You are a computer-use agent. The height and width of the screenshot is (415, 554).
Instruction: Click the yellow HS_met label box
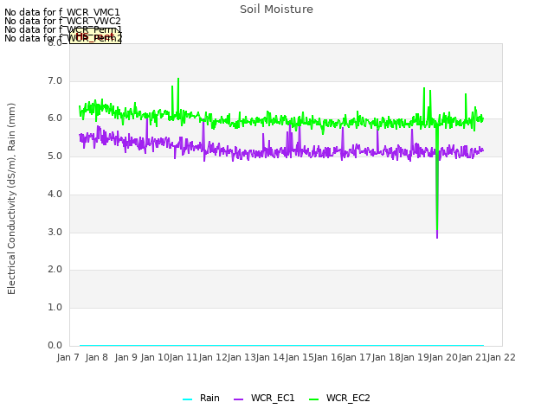95,36
